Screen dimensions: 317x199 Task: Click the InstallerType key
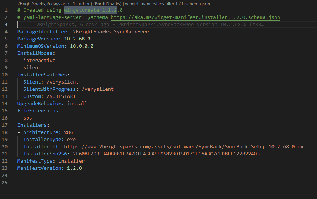coord(42,140)
